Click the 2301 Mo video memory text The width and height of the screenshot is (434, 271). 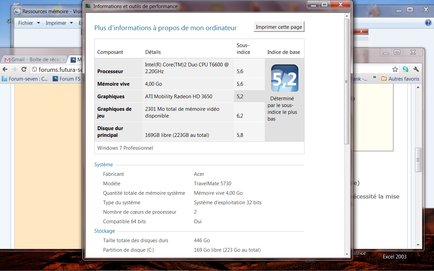point(182,112)
